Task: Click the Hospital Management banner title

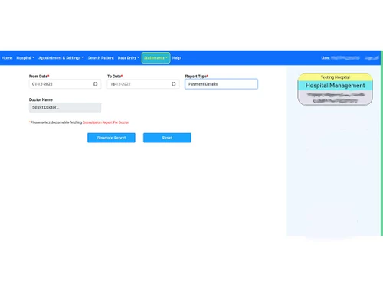Action: (335, 86)
